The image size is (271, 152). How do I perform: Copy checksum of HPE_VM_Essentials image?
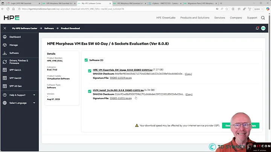pyautogui.click(x=188, y=74)
